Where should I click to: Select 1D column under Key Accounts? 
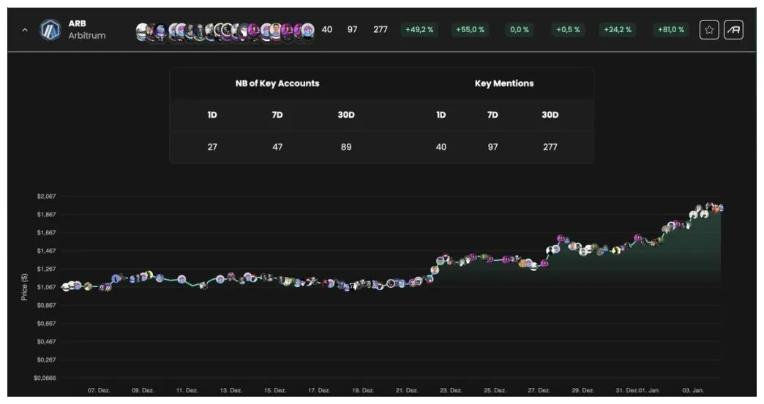212,115
